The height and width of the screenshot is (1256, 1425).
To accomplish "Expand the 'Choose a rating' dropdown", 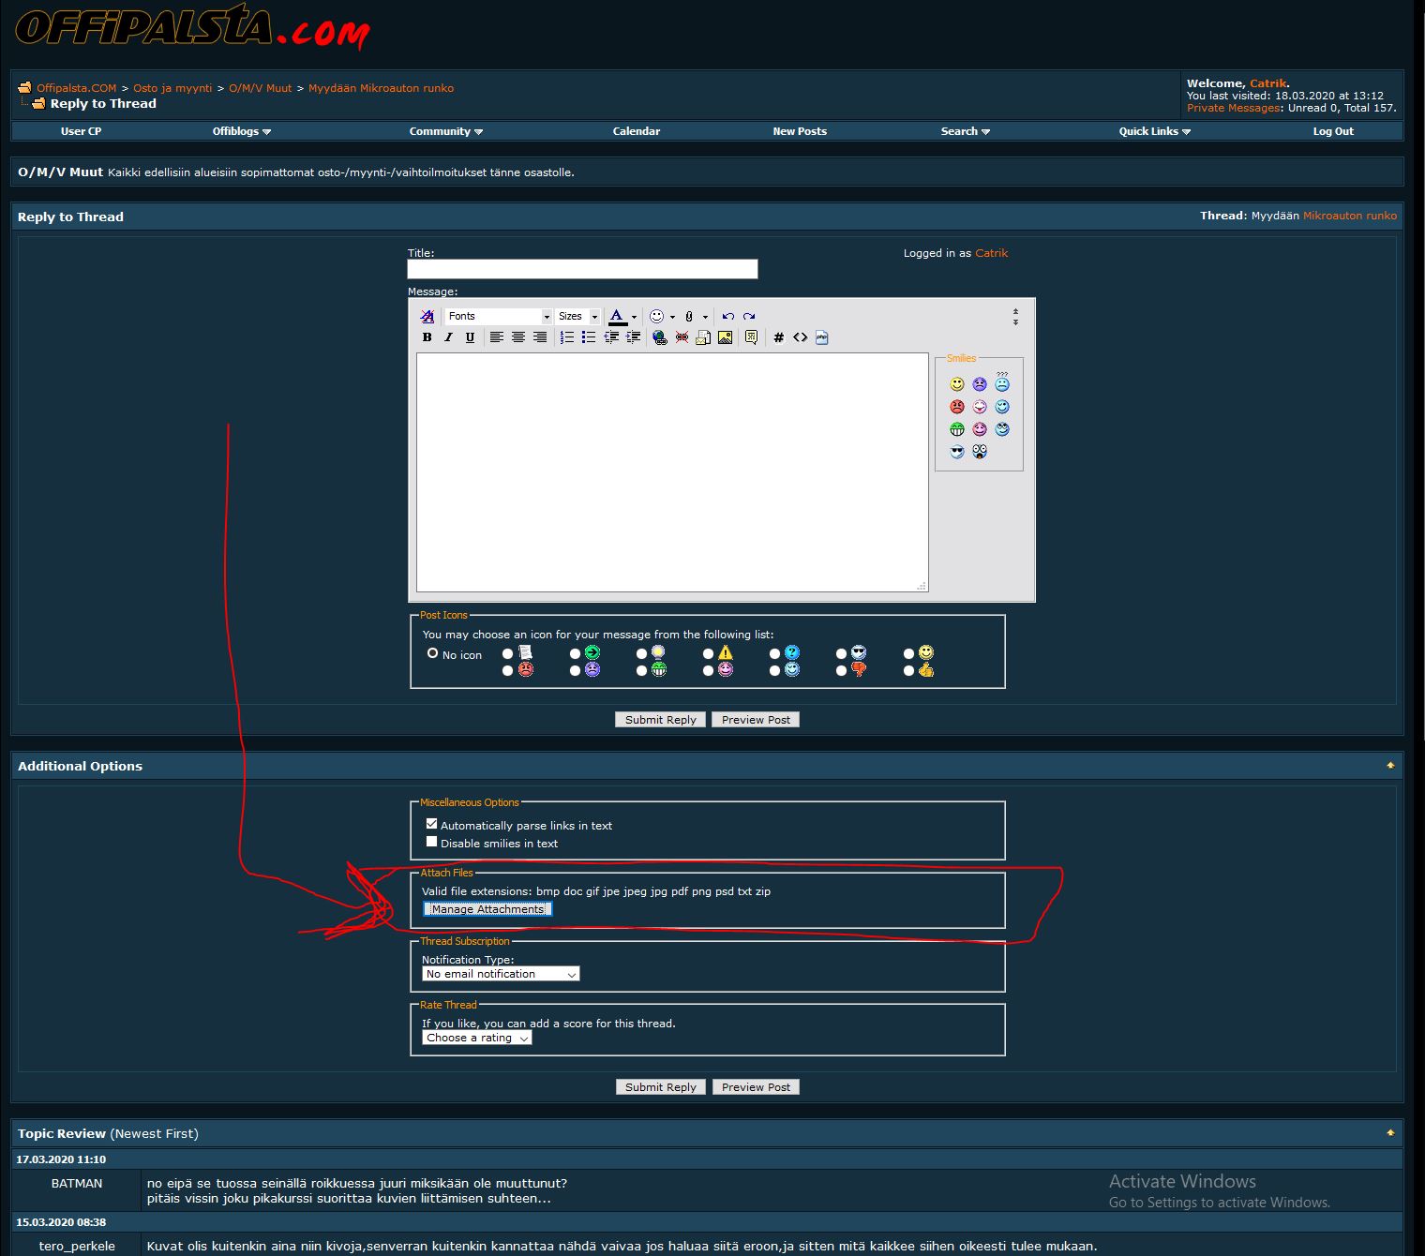I will tap(476, 1038).
